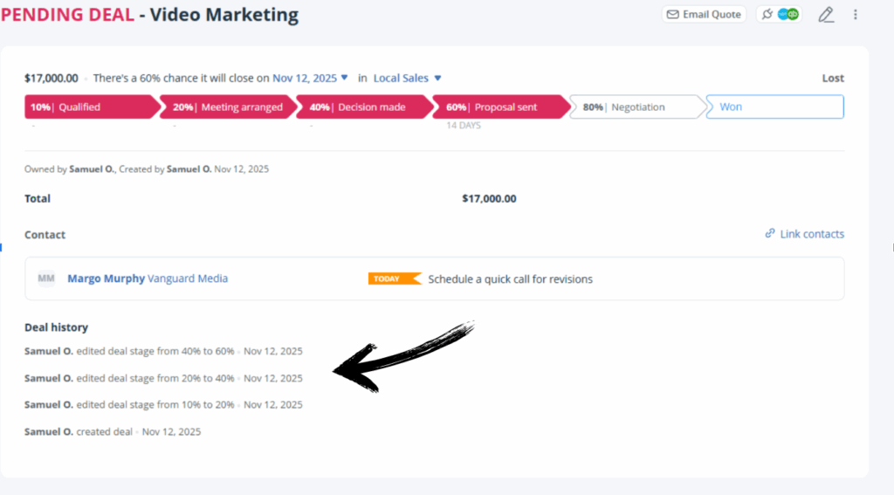Open Margo Murphy contact link
Image resolution: width=894 pixels, height=495 pixels.
[x=106, y=279]
